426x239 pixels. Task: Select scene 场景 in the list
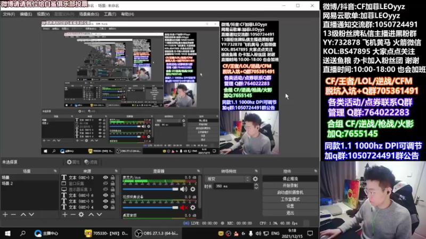[x=29, y=177]
